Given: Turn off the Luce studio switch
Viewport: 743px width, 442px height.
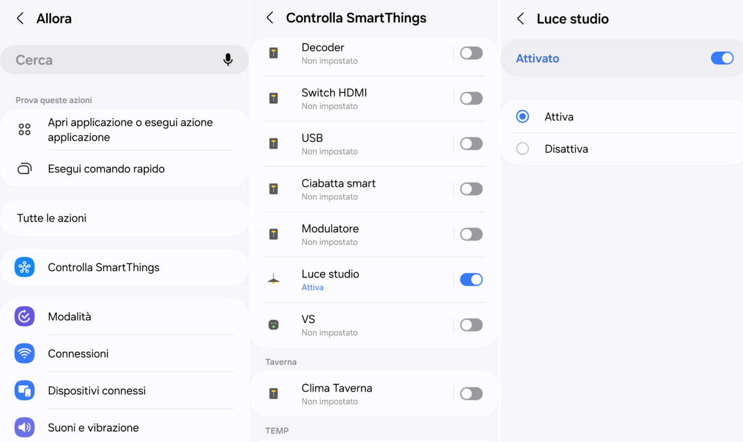Looking at the screenshot, I should (471, 280).
